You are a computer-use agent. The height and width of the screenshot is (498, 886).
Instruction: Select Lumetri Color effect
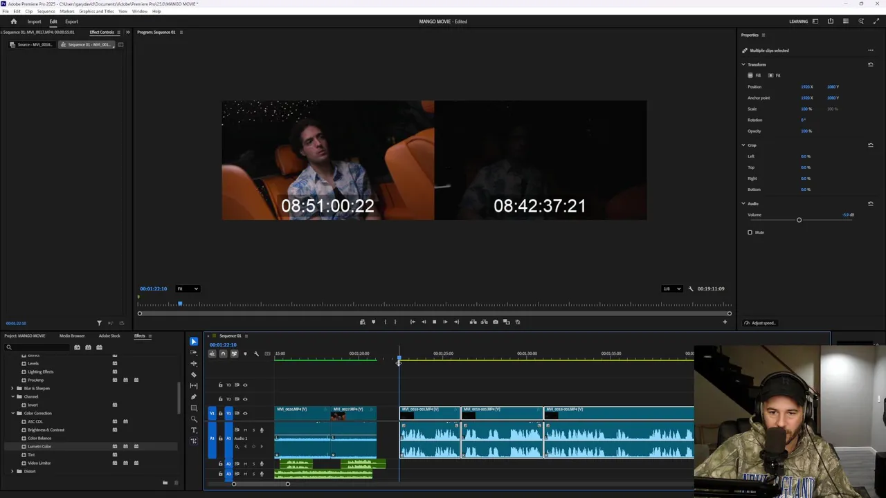click(x=39, y=446)
